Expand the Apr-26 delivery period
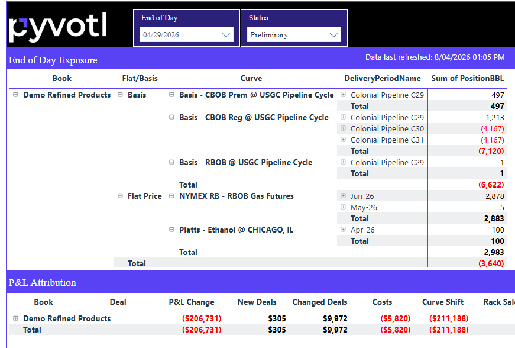Image resolution: width=515 pixels, height=348 pixels. click(343, 230)
